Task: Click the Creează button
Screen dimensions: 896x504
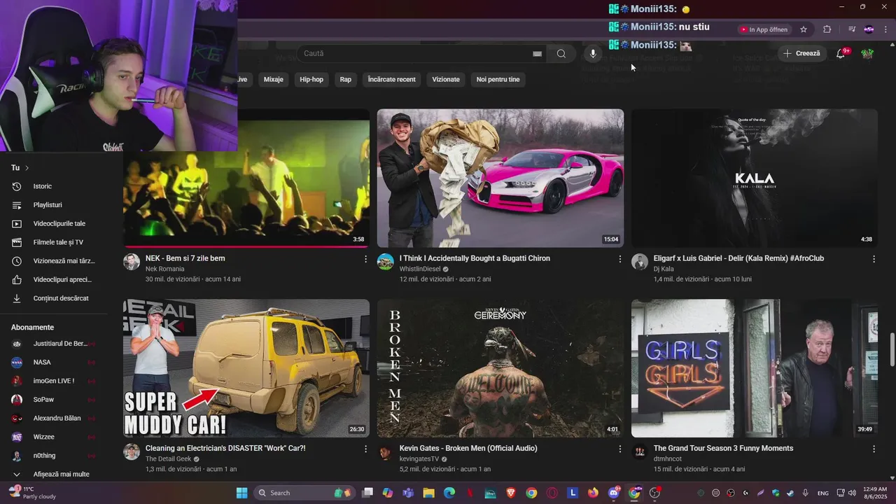Action: coord(801,53)
